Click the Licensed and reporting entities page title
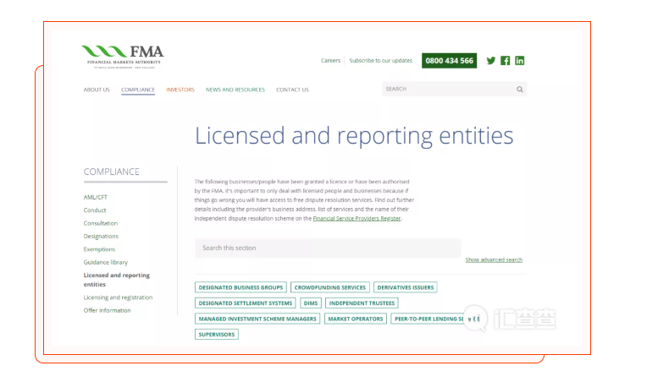 [x=354, y=136]
